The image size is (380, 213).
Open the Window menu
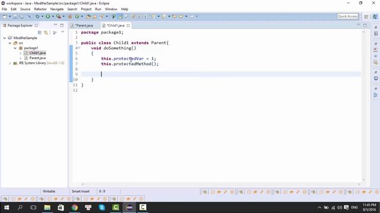click(111, 9)
